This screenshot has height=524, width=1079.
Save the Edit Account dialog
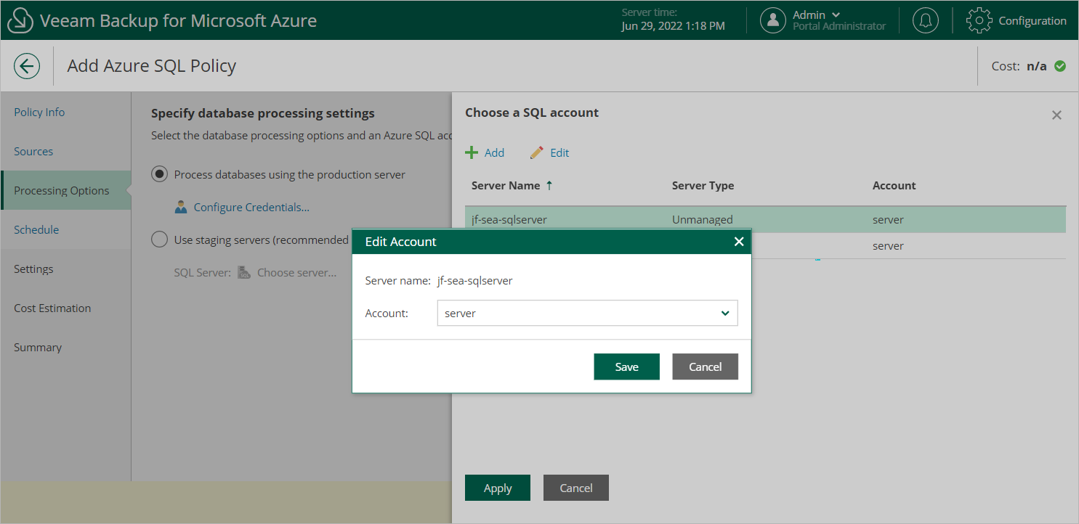626,367
